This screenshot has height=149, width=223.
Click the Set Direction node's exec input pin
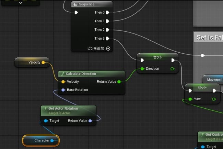click(142, 60)
